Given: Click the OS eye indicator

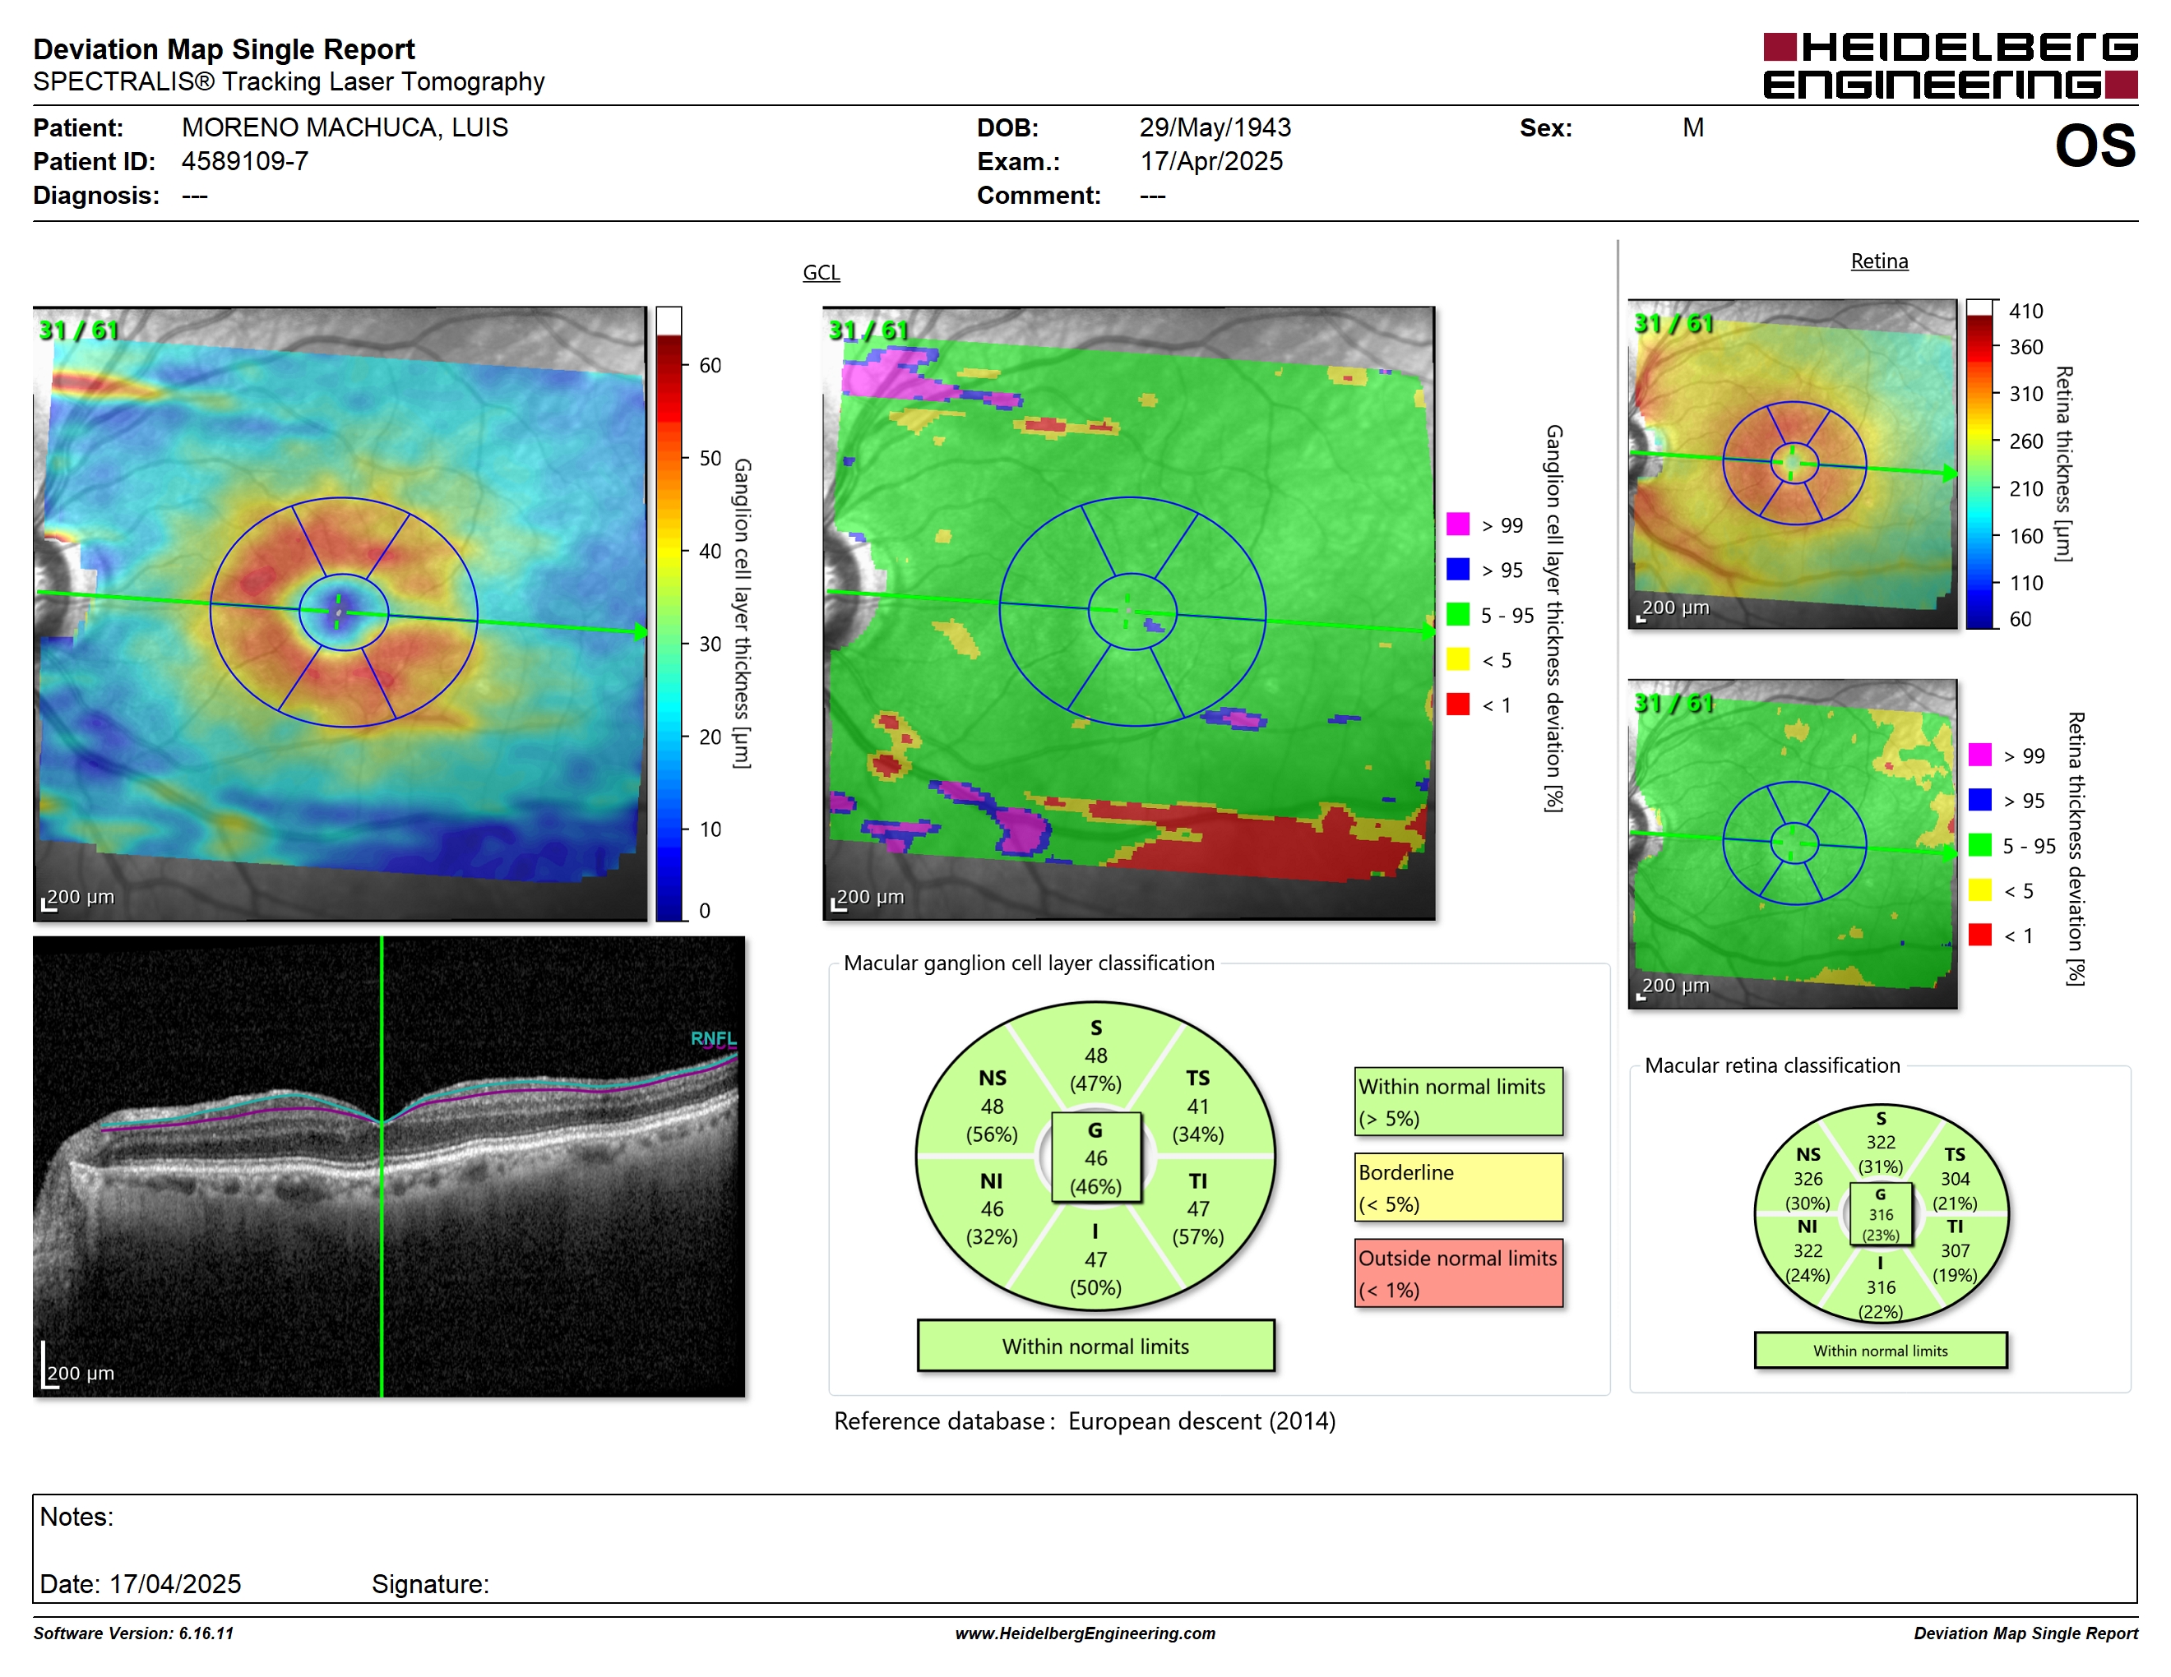Looking at the screenshot, I should pos(2095,146).
